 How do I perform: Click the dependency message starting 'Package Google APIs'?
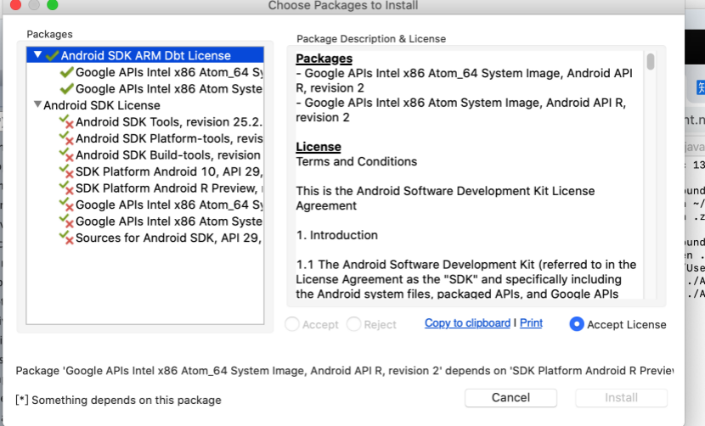344,371
